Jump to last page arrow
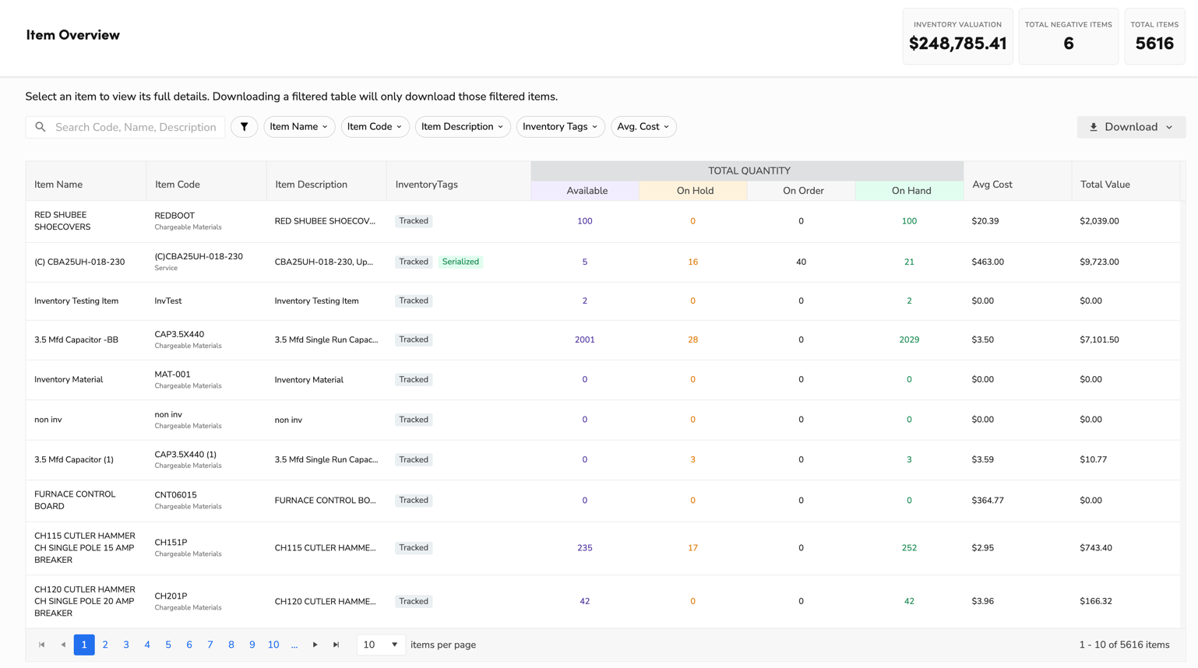The height and width of the screenshot is (668, 1198). (x=336, y=645)
